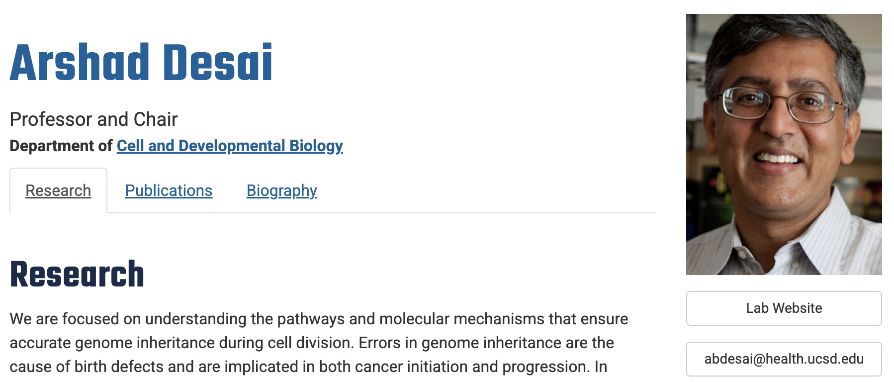Viewport: 894px width, 382px height.
Task: Switch to the Biography tab
Action: point(281,191)
